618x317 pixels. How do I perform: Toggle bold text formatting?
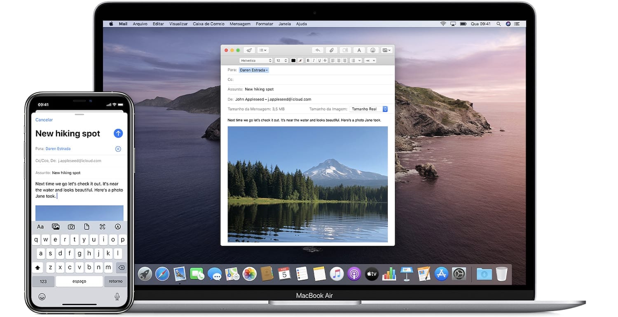[x=308, y=61]
